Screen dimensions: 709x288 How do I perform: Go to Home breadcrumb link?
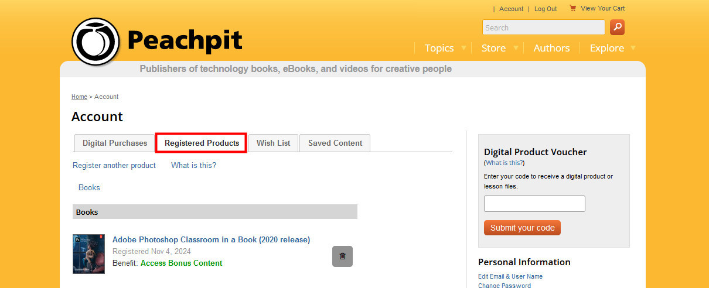[x=79, y=97]
